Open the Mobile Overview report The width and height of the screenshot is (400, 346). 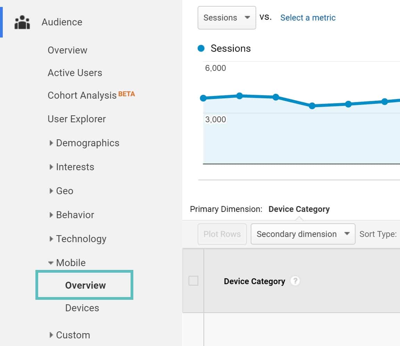[85, 285]
